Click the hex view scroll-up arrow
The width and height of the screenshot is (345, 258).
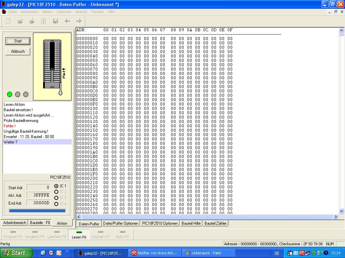(x=342, y=30)
